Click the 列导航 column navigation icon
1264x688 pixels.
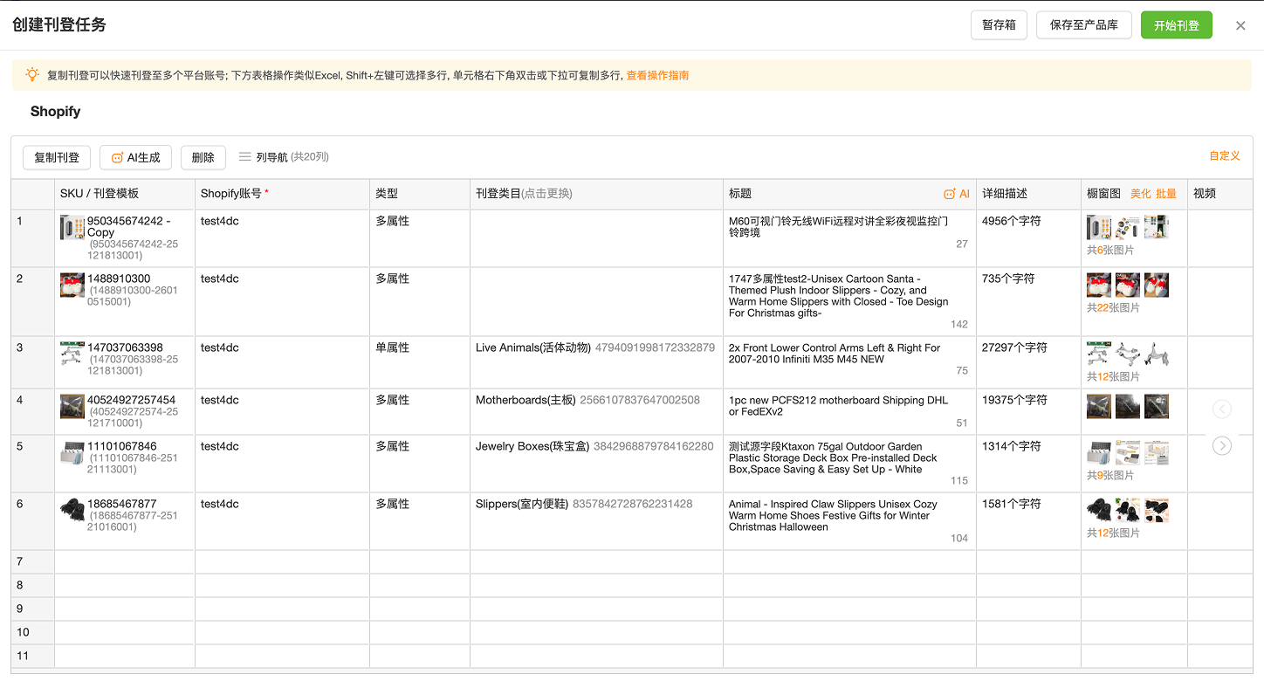click(245, 157)
